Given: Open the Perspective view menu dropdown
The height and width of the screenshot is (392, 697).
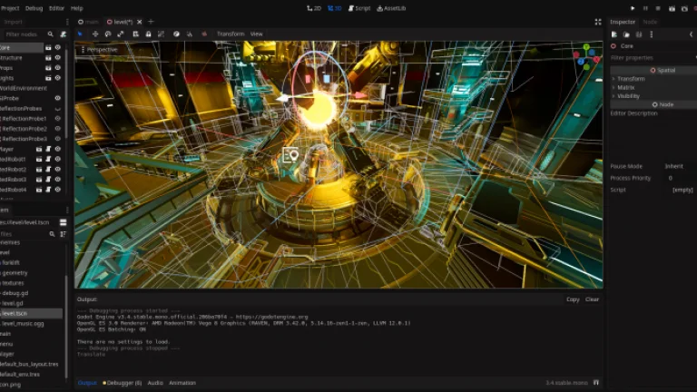Looking at the screenshot, I should point(100,50).
